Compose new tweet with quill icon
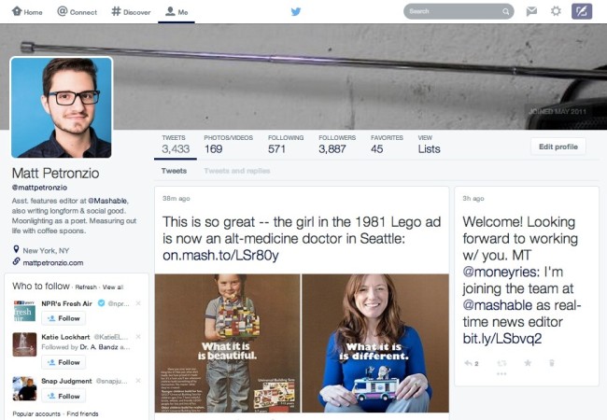607x420 pixels. 582,11
